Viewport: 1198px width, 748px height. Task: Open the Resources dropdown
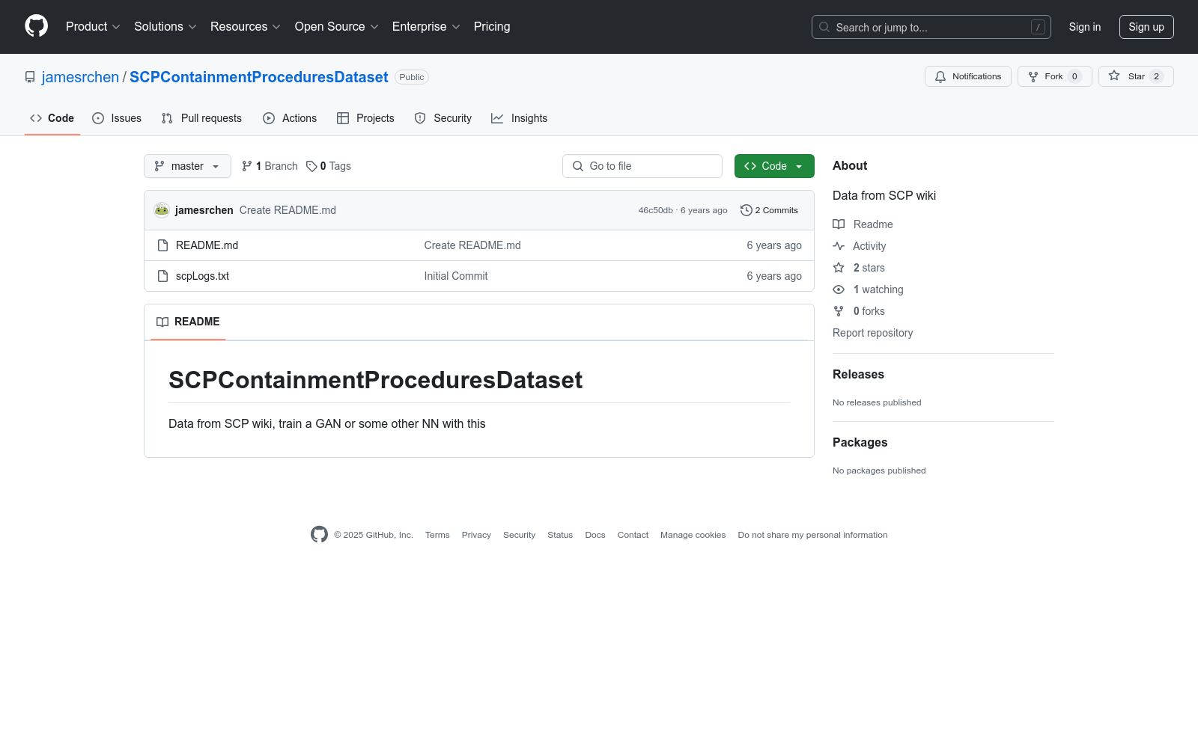246,27
